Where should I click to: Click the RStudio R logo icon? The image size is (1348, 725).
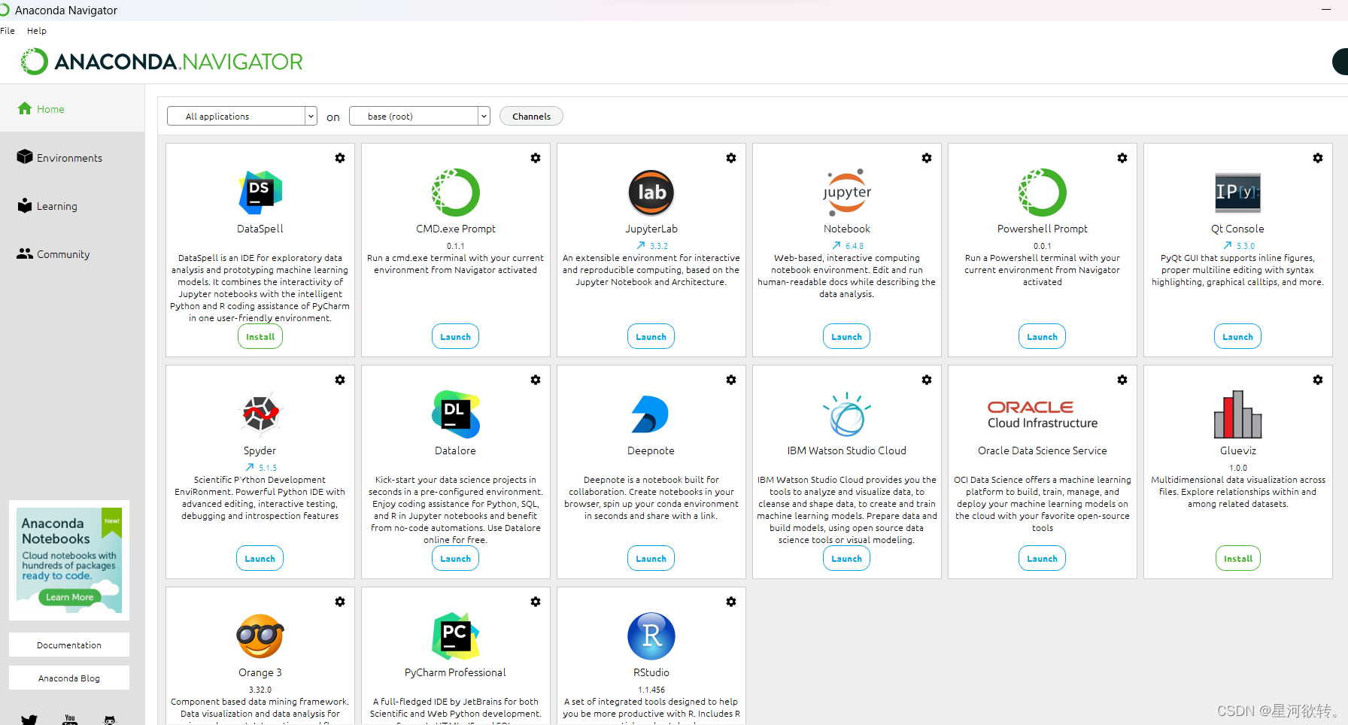pos(651,636)
